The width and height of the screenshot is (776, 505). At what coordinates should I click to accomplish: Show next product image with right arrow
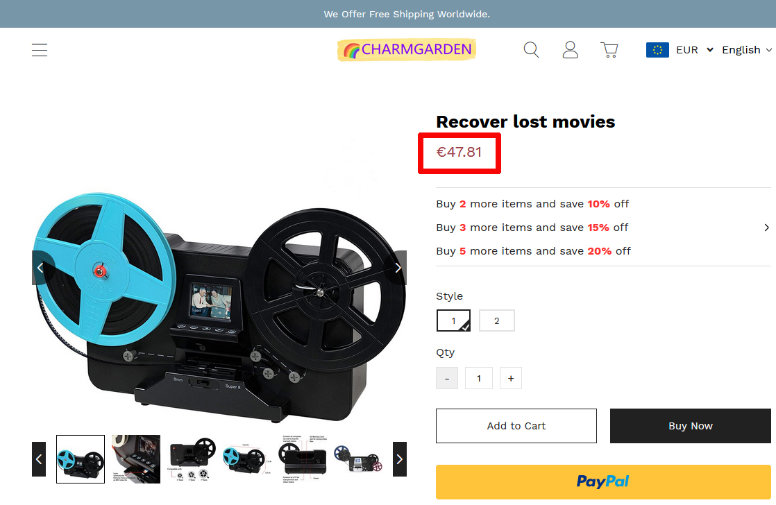398,268
